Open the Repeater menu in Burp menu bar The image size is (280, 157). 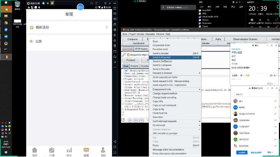(x=150, y=34)
